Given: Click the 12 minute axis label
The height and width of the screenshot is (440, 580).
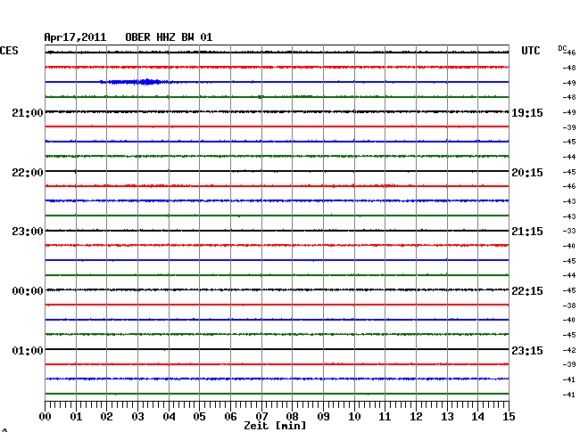Looking at the screenshot, I should pos(416,417).
